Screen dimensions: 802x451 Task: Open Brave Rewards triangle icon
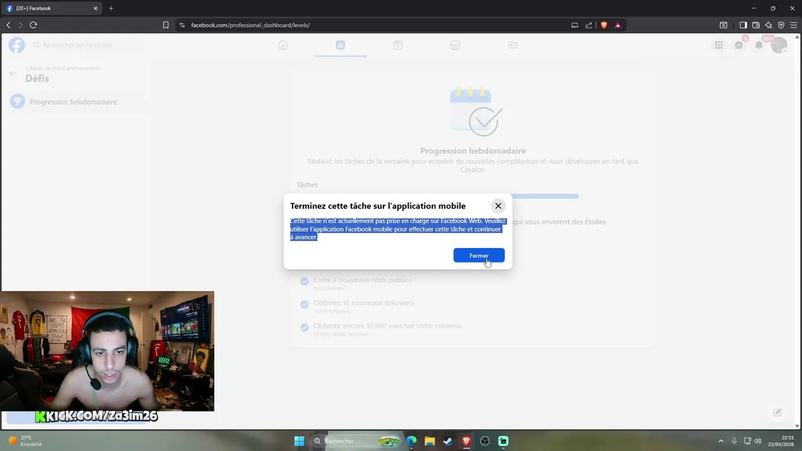[618, 25]
